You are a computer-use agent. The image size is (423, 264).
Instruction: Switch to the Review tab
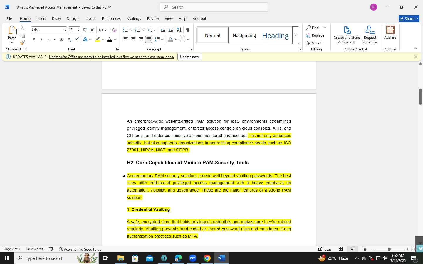pos(153,18)
